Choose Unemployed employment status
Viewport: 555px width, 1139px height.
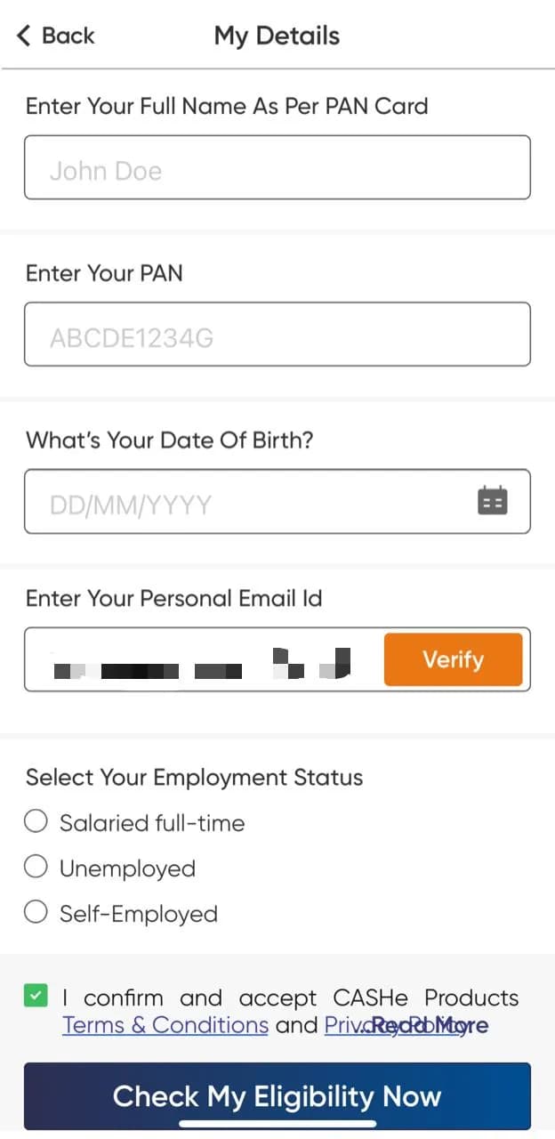[x=36, y=866]
